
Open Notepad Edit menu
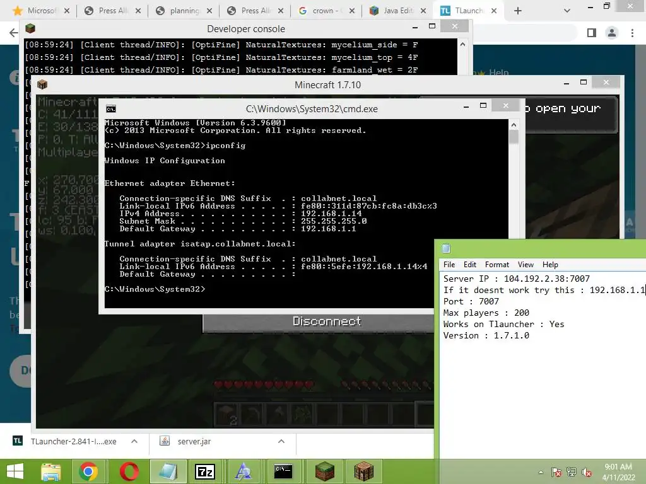[469, 265]
